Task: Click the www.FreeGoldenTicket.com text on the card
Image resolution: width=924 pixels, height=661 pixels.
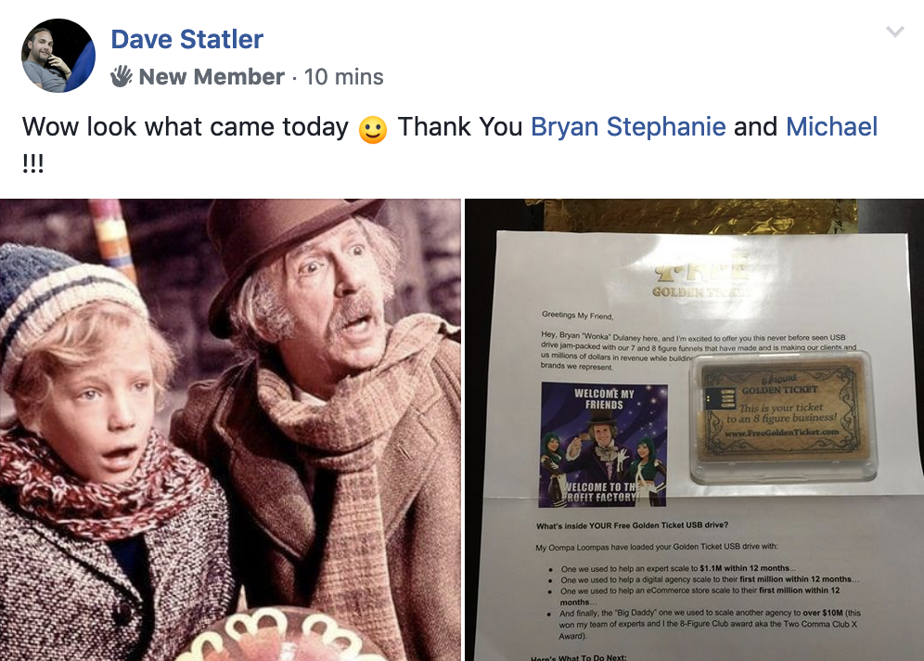Action: click(781, 433)
